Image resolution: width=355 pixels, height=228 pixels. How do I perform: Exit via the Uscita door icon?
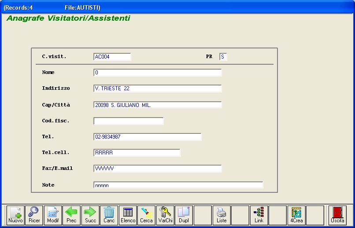coord(337,215)
